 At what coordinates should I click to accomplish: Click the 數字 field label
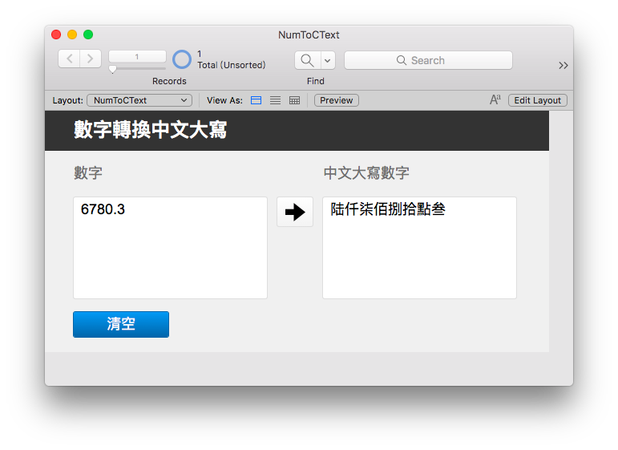88,172
